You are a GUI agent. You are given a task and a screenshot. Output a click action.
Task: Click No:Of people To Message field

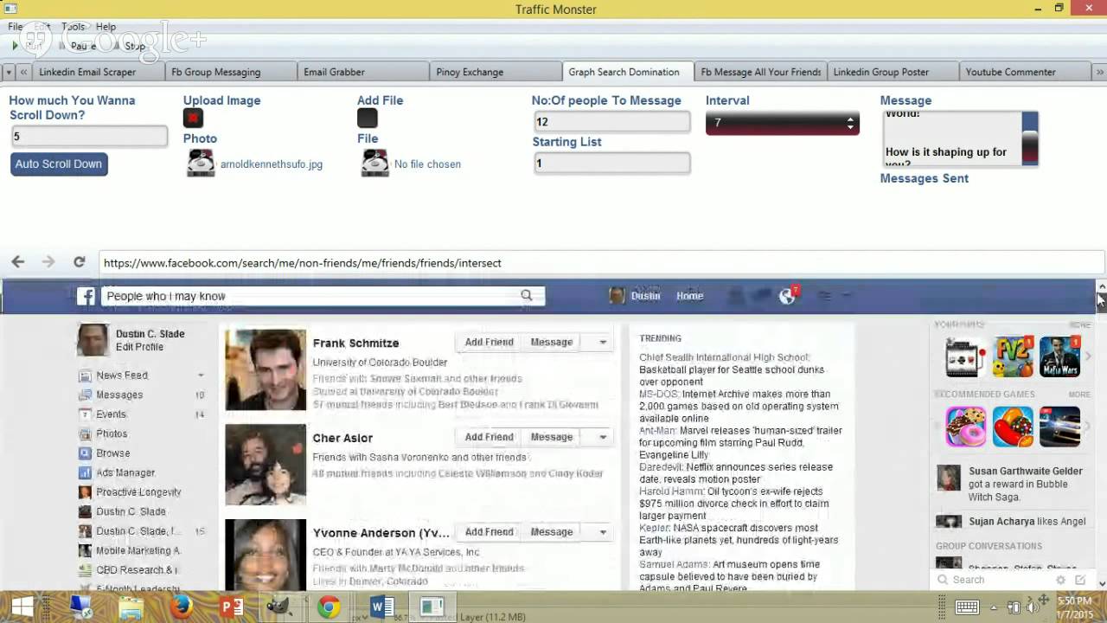tap(611, 122)
